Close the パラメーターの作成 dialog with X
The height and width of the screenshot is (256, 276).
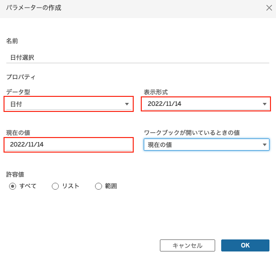pyautogui.click(x=269, y=8)
